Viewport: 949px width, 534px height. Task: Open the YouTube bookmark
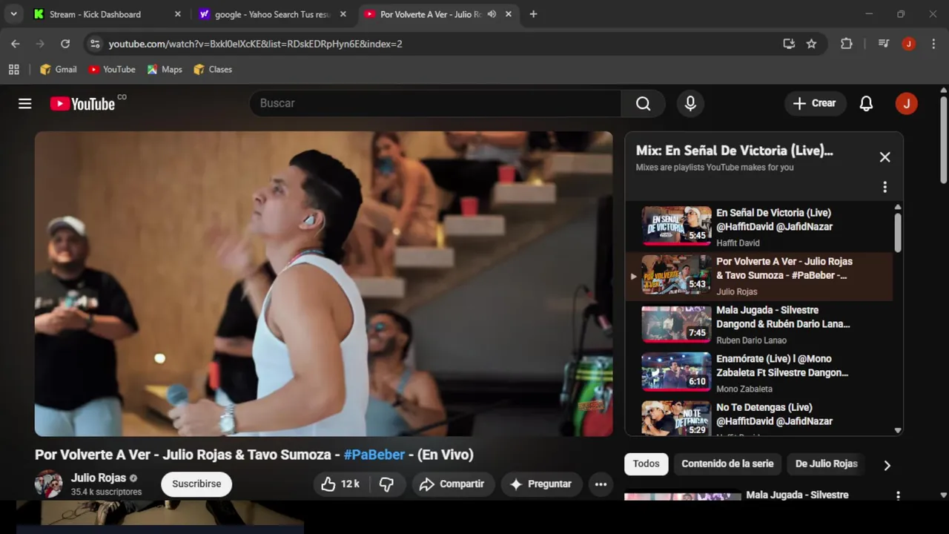(x=112, y=70)
